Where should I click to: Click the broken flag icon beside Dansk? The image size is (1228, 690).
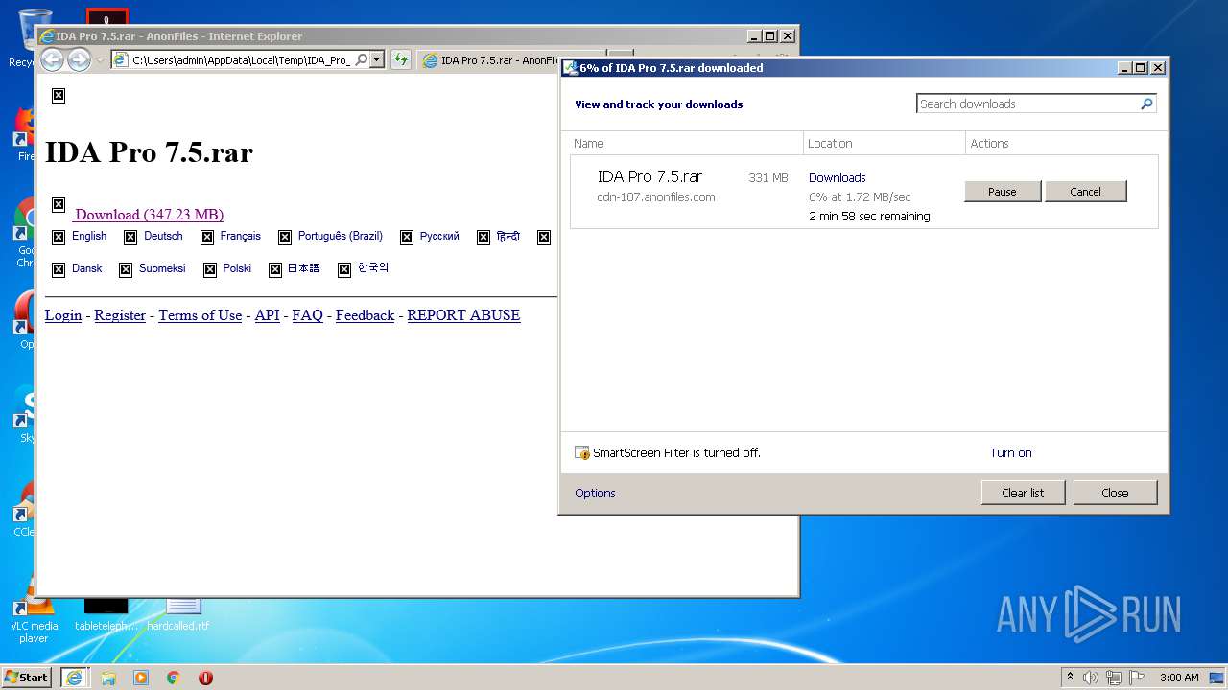coord(59,269)
